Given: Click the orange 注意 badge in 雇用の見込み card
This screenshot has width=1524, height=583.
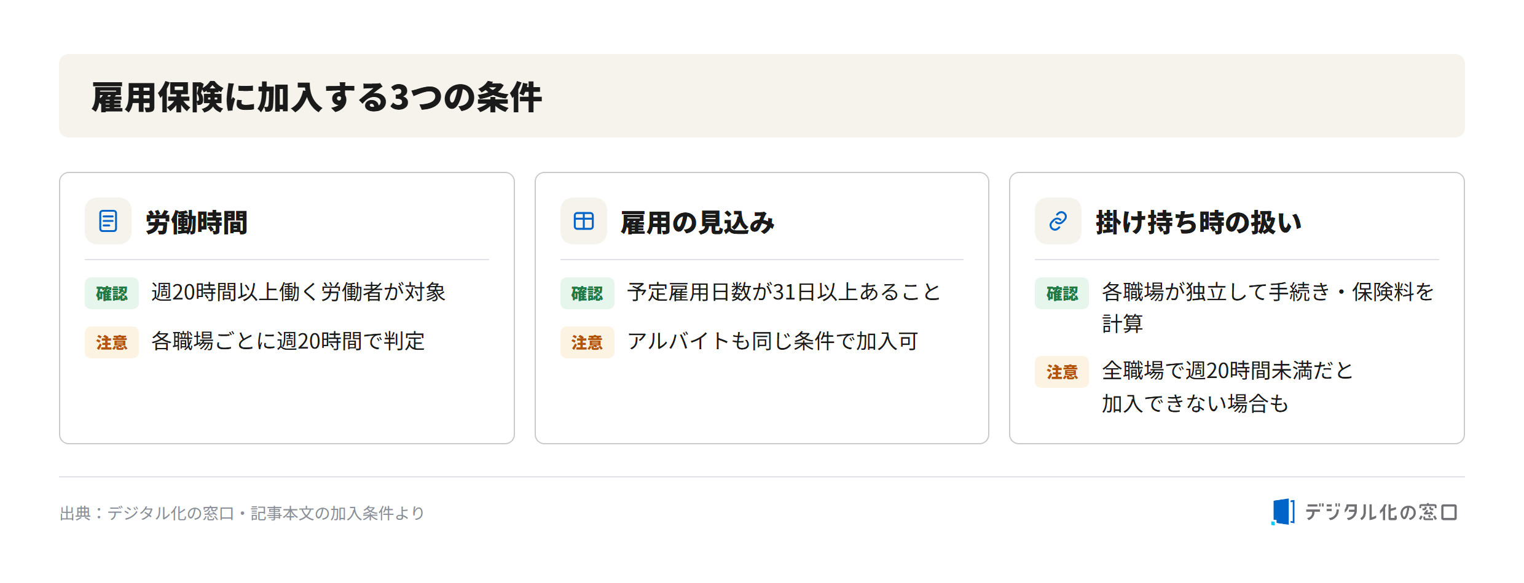Looking at the screenshot, I should [x=587, y=342].
